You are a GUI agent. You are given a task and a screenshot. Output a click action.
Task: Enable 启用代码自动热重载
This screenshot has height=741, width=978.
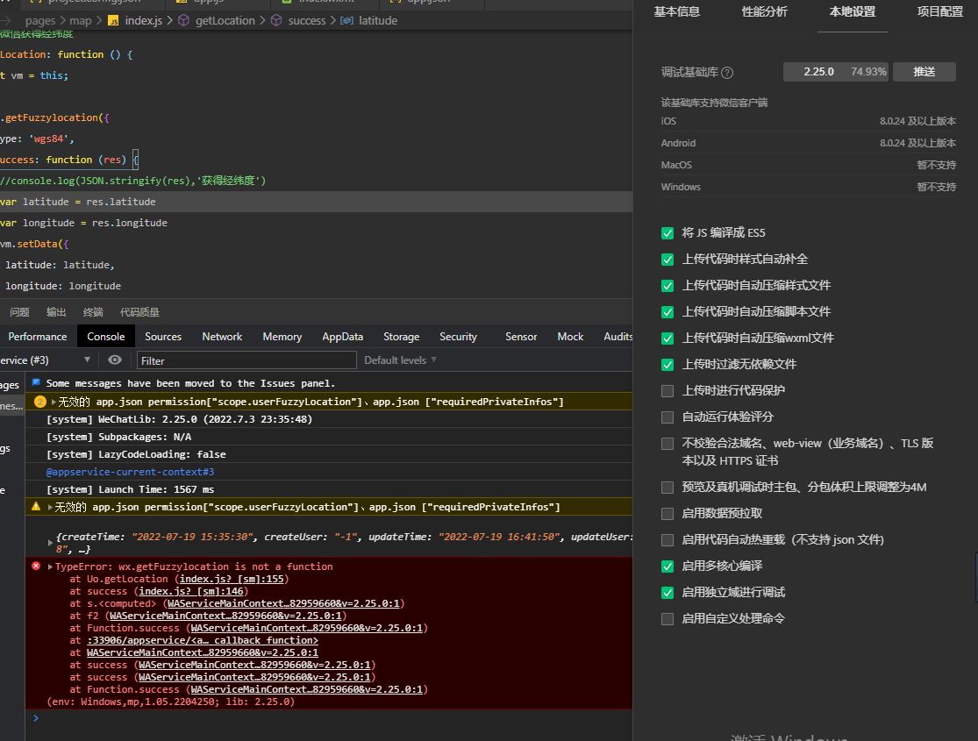[667, 540]
